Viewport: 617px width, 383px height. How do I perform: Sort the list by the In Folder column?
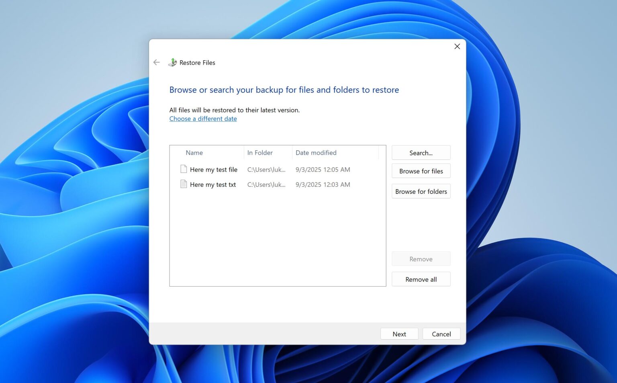click(260, 153)
